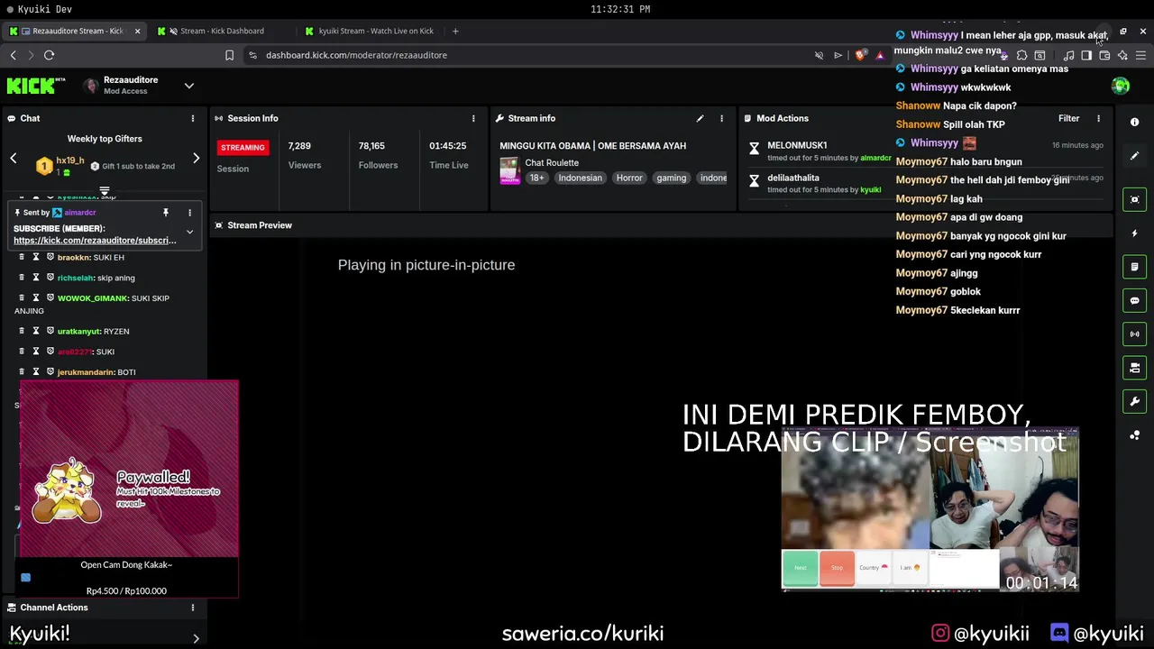Expand the pinned message chevron
This screenshot has width=1154, height=649.
tap(189, 233)
